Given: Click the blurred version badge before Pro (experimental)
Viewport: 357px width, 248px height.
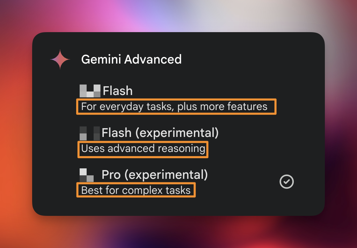Looking at the screenshot, I should [x=87, y=175].
